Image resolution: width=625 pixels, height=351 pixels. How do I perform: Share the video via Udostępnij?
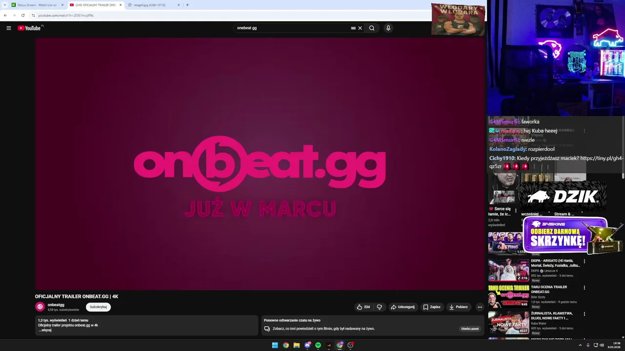click(402, 307)
